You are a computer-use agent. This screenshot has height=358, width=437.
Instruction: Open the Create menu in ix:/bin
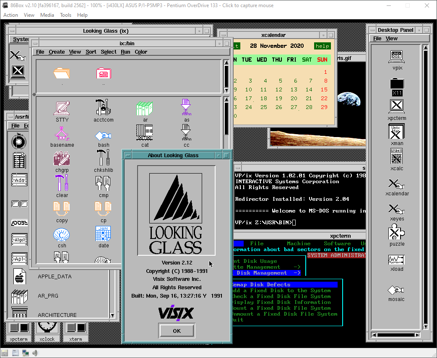[57, 52]
